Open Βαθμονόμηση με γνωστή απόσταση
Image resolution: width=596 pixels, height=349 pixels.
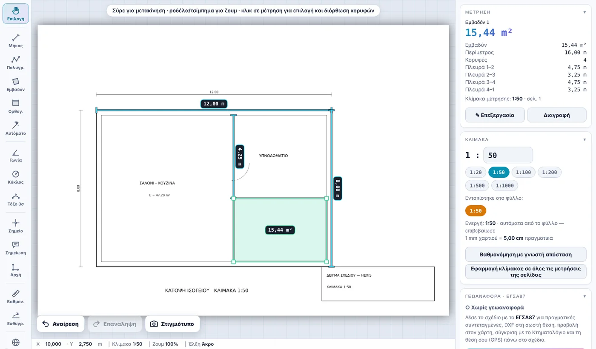[526, 255]
